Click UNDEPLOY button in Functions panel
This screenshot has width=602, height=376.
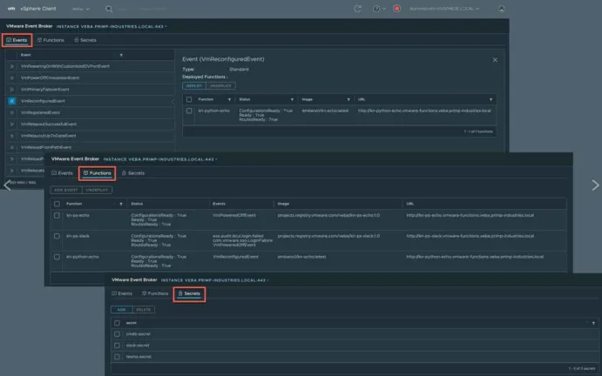[97, 191]
